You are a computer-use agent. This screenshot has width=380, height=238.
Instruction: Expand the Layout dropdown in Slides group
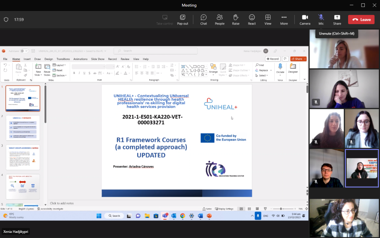pos(59,65)
